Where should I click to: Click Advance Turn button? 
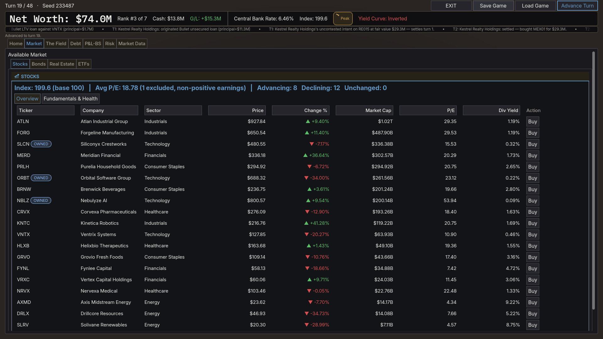coord(577,6)
